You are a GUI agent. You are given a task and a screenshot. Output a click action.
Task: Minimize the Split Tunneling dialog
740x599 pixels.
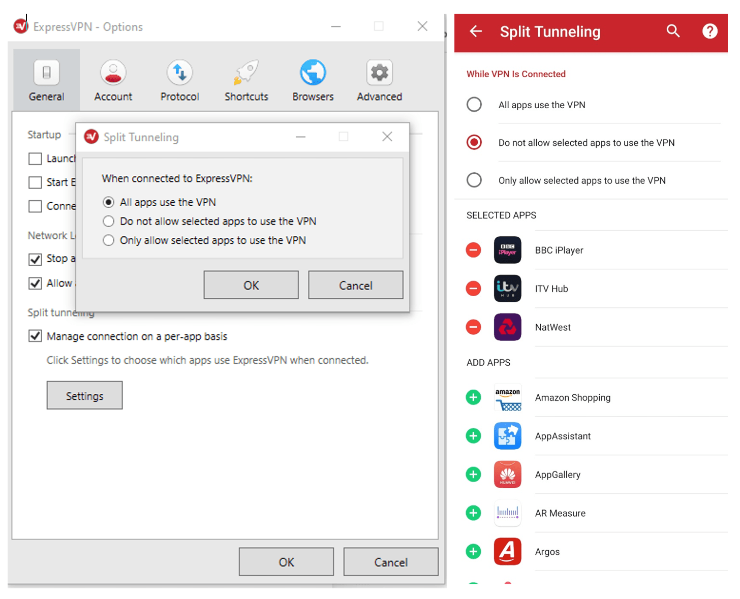[301, 137]
